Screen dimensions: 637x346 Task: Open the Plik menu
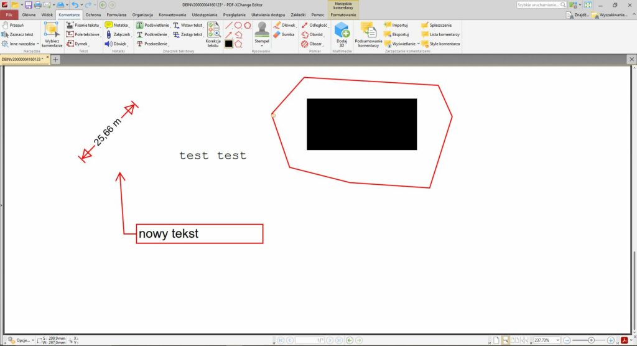(x=9, y=14)
